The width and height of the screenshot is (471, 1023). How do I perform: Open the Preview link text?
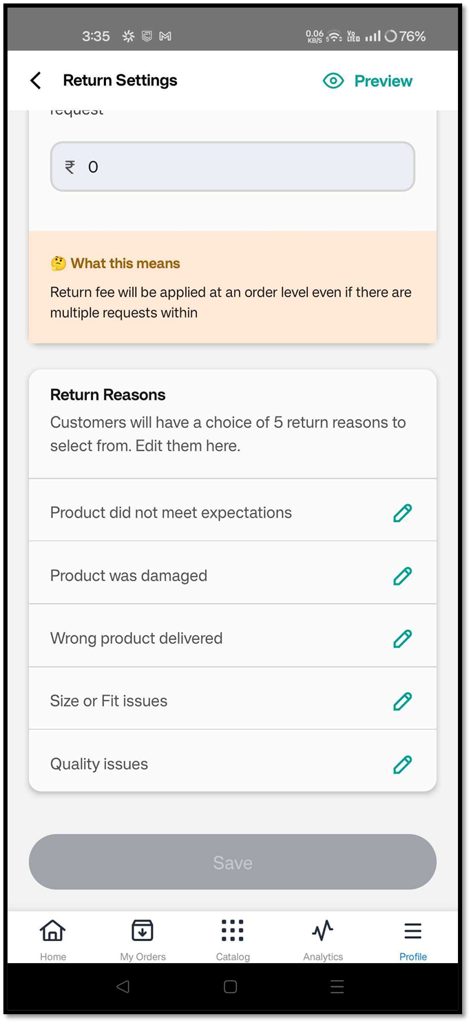383,81
